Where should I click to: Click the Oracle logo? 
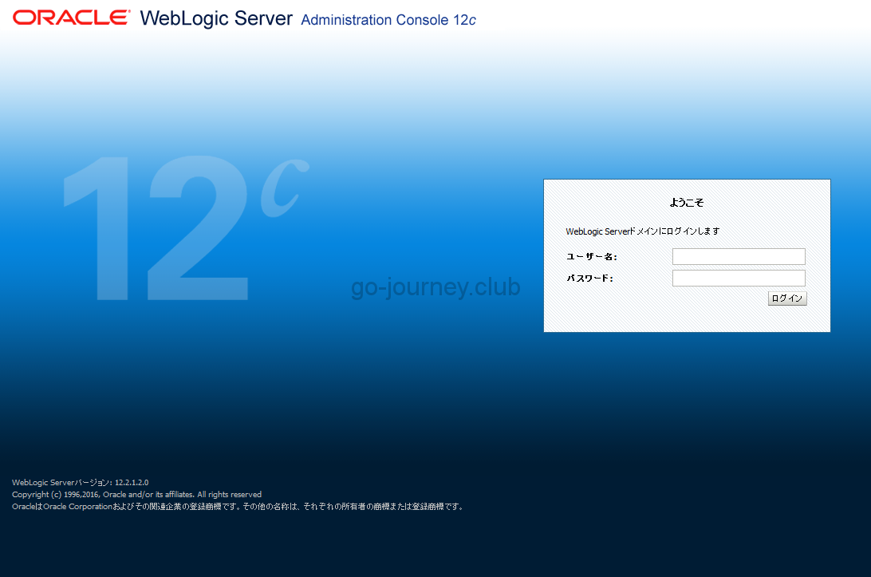[70, 17]
